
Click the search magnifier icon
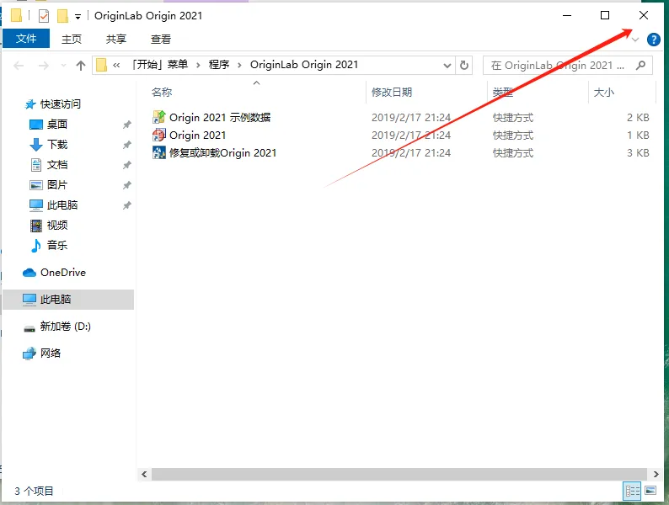tap(640, 65)
